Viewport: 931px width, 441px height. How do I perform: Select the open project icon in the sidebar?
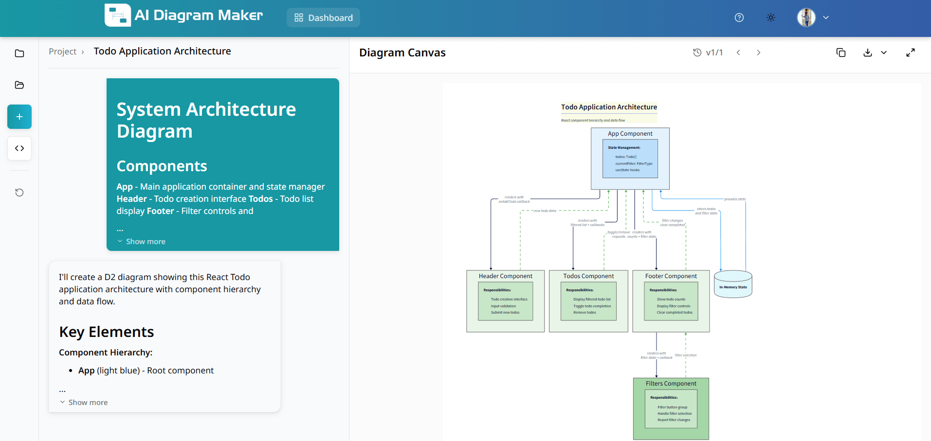(19, 85)
